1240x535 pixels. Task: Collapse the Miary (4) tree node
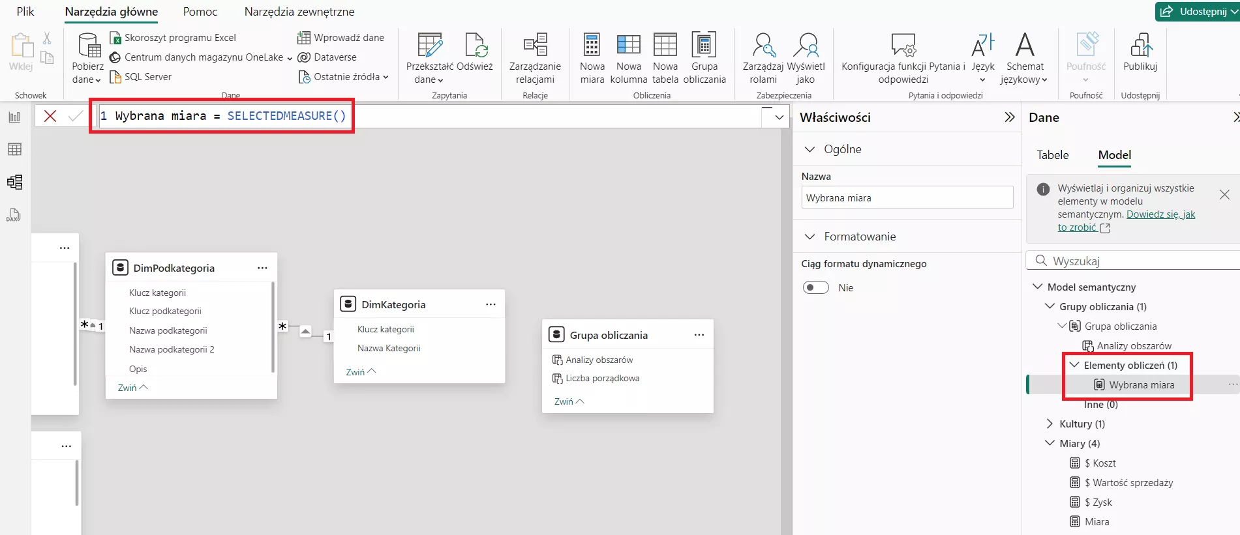(x=1050, y=443)
